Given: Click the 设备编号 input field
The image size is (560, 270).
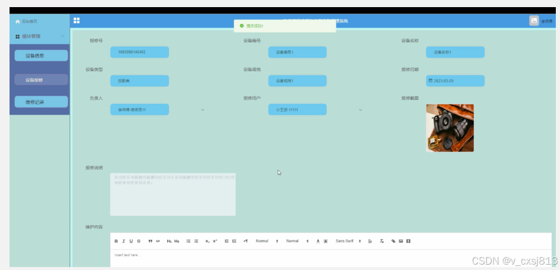Looking at the screenshot, I should click(x=298, y=52).
